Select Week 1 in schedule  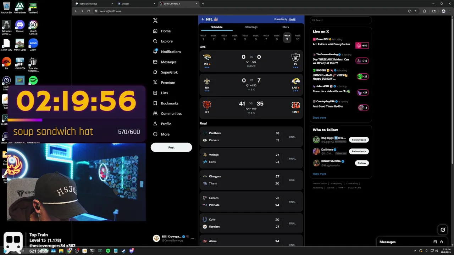click(x=203, y=38)
